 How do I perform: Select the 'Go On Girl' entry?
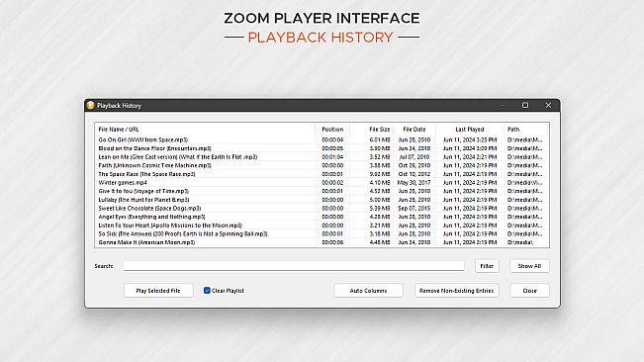[x=322, y=140]
